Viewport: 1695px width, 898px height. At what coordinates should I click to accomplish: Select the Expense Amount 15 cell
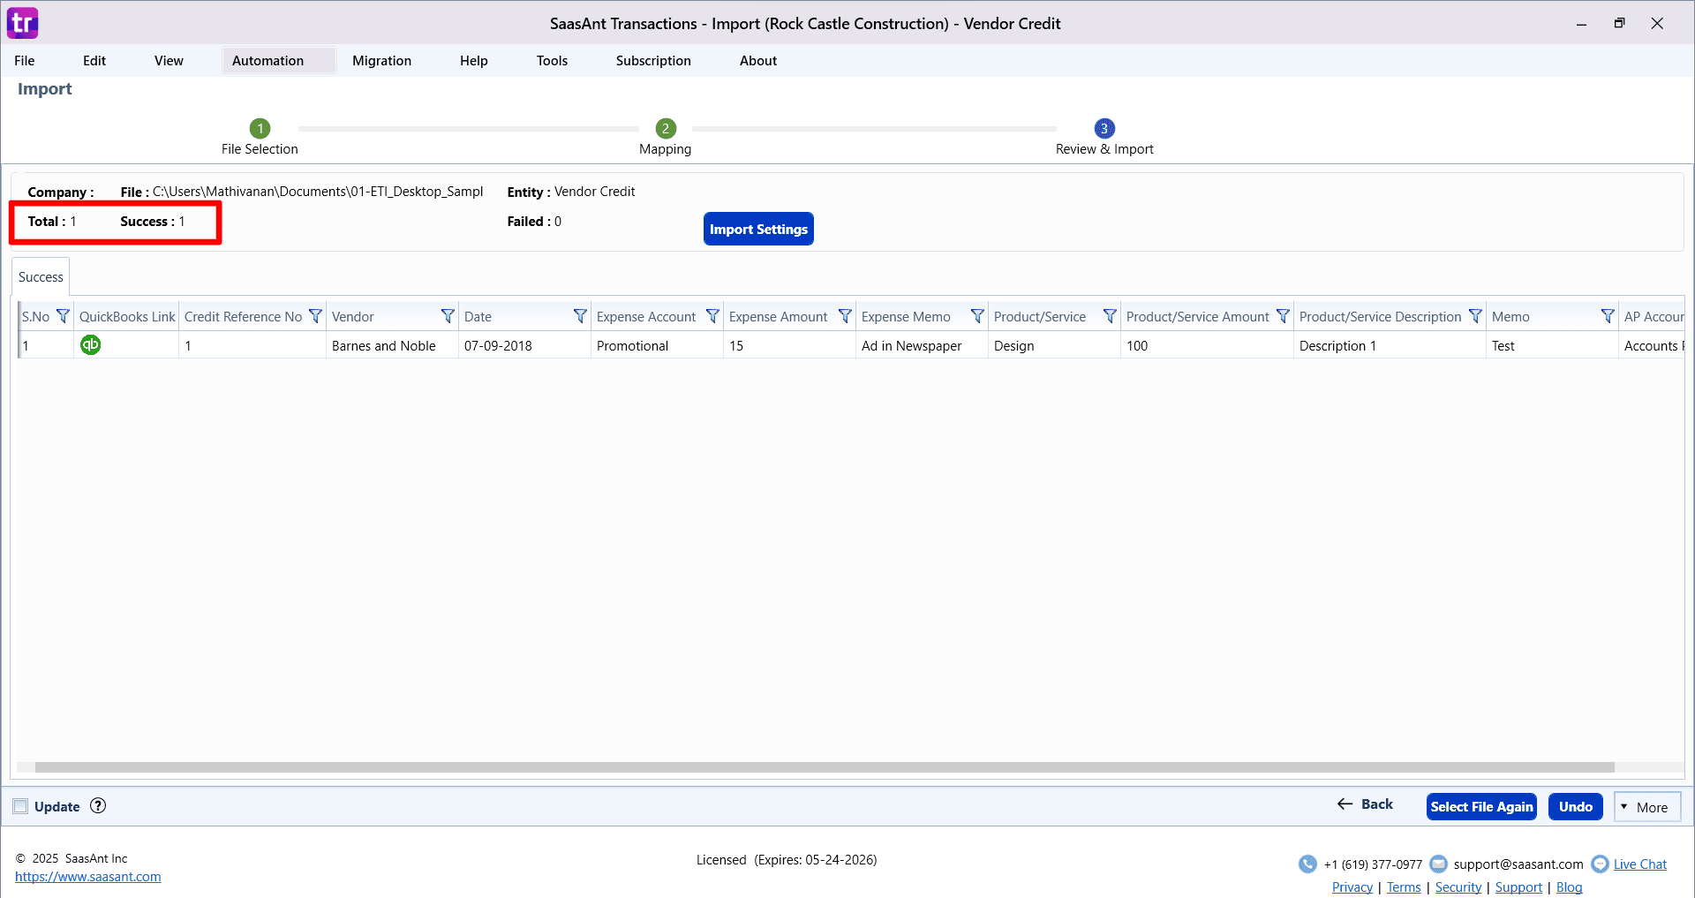789,345
